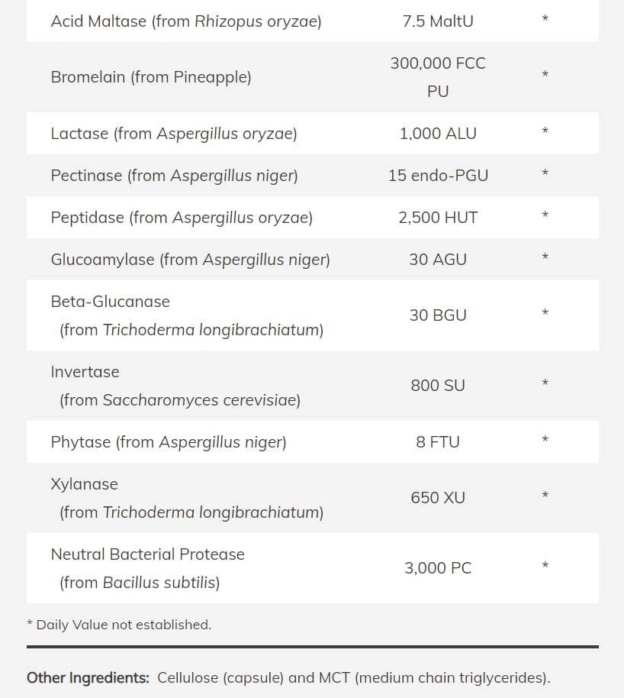Select Phytase (from Aspergillus niger) text
624x698 pixels.
(168, 442)
